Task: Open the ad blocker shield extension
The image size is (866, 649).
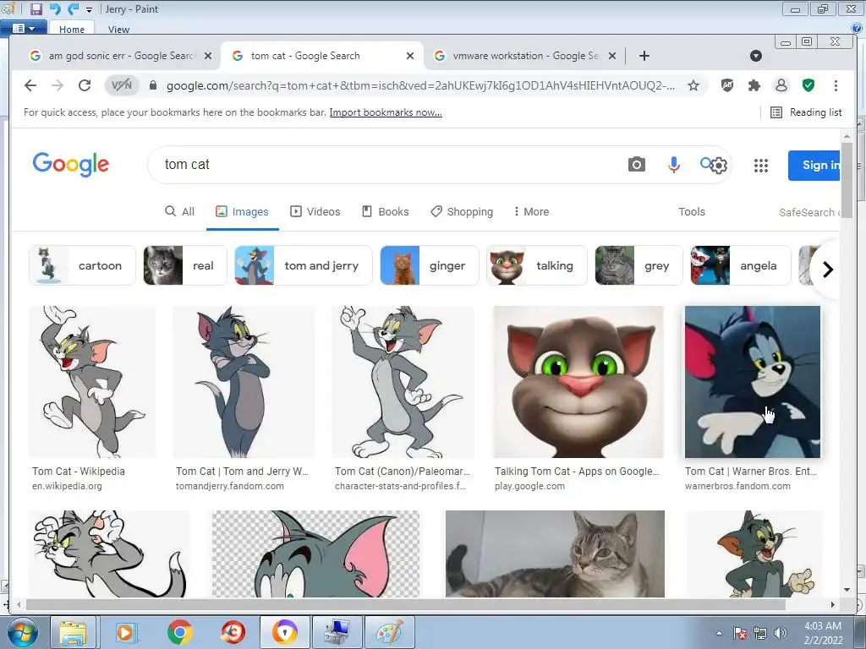Action: click(x=727, y=85)
